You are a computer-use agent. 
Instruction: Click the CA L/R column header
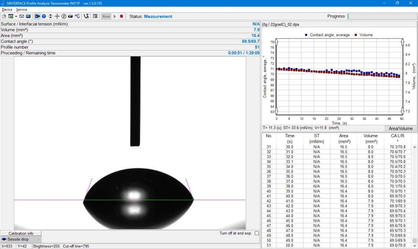tap(397, 139)
